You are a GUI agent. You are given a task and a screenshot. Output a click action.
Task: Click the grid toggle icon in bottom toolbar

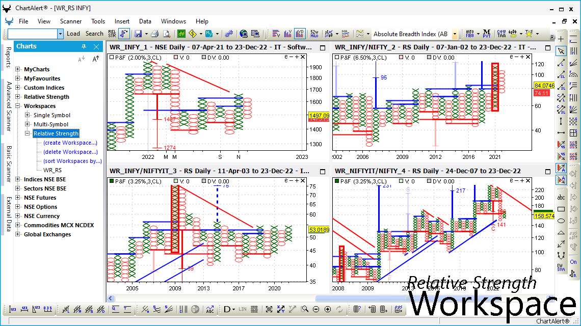pyautogui.click(x=254, y=309)
